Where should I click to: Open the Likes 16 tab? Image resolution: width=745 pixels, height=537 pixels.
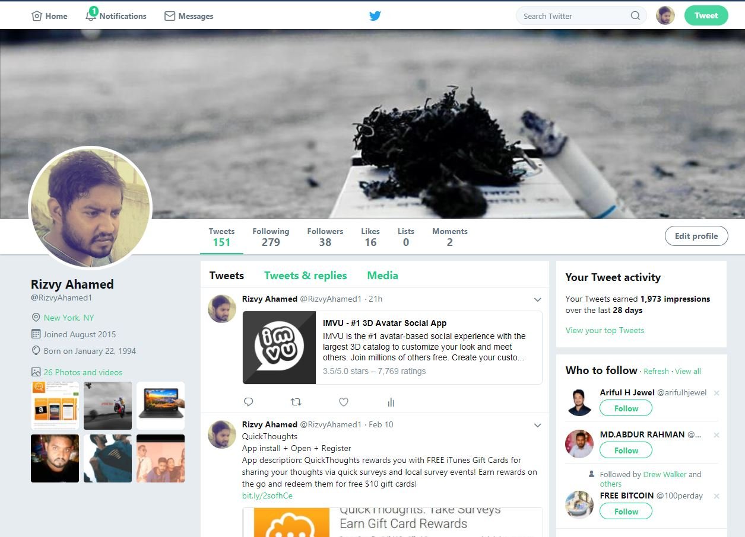tap(370, 236)
